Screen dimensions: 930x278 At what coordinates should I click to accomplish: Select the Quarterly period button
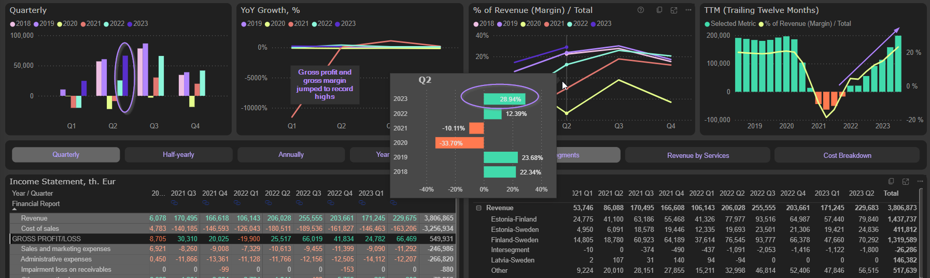coord(66,155)
